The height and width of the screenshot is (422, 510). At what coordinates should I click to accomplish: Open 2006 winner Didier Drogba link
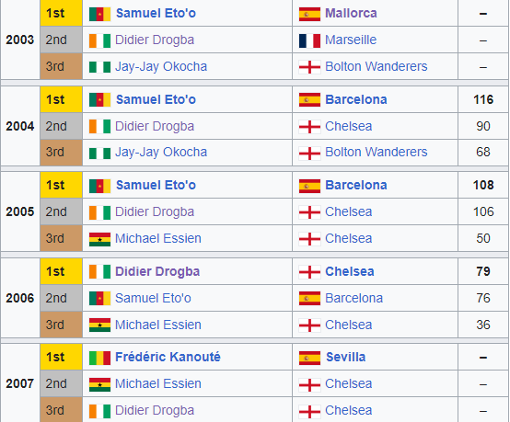point(157,271)
